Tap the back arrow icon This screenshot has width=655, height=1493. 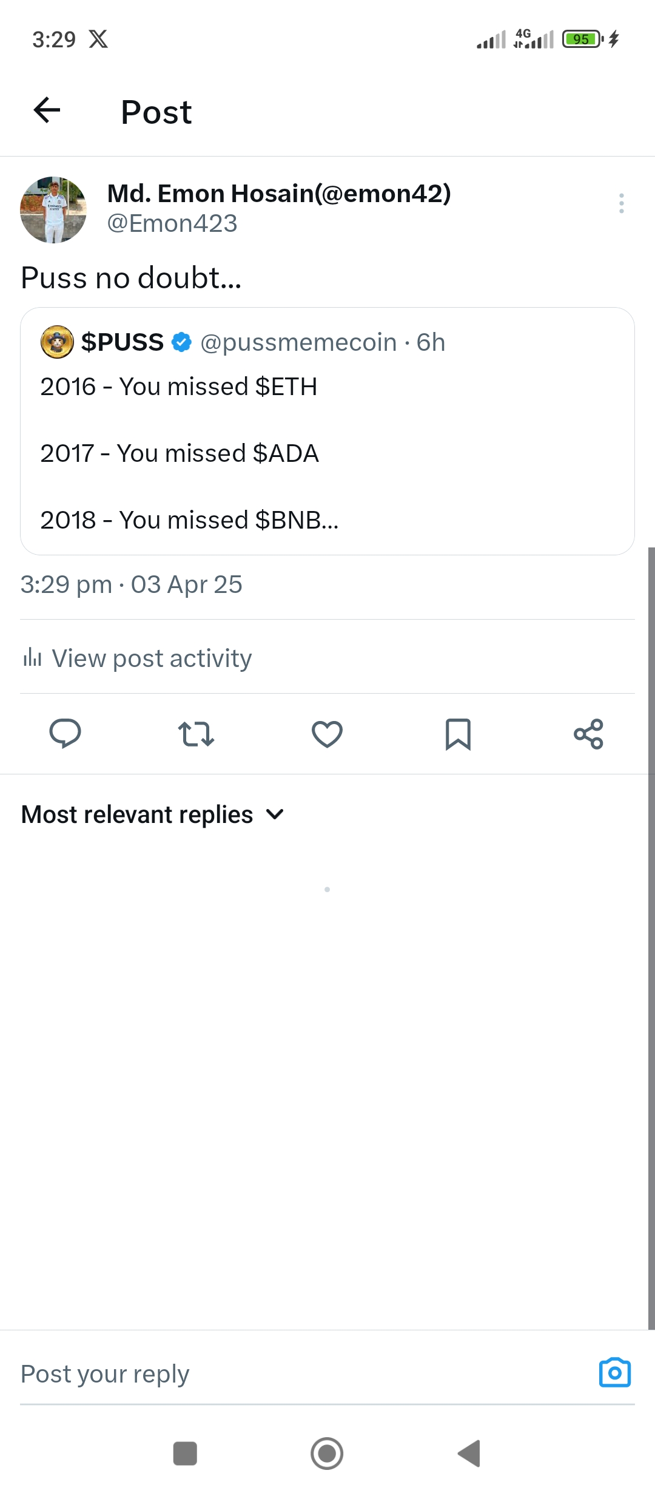[x=47, y=110]
